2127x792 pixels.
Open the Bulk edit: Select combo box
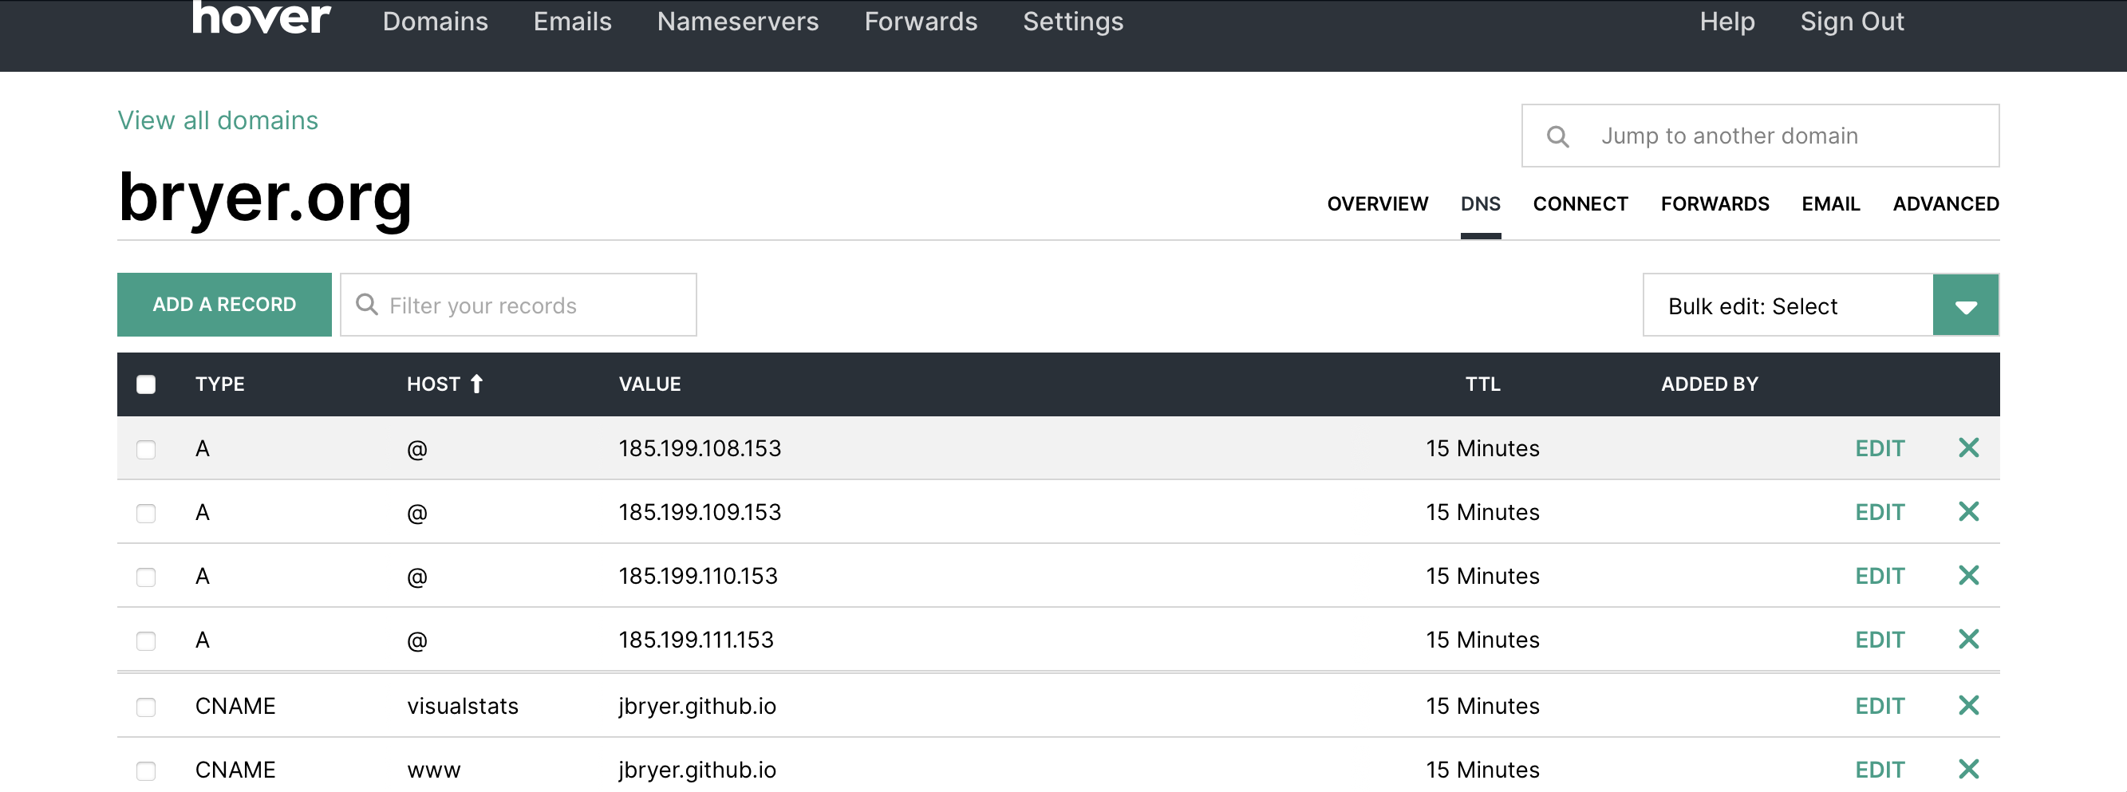(1787, 305)
